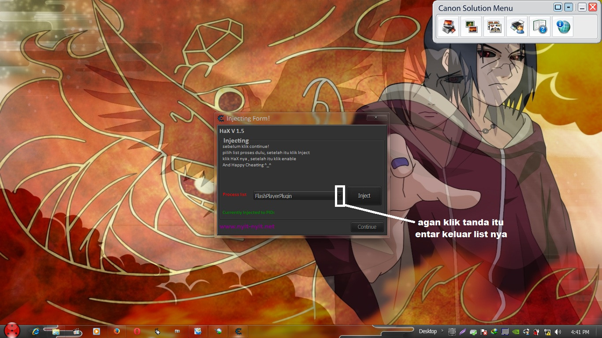Close the Canon Solution Menu window
The height and width of the screenshot is (338, 602).
pos(593,7)
